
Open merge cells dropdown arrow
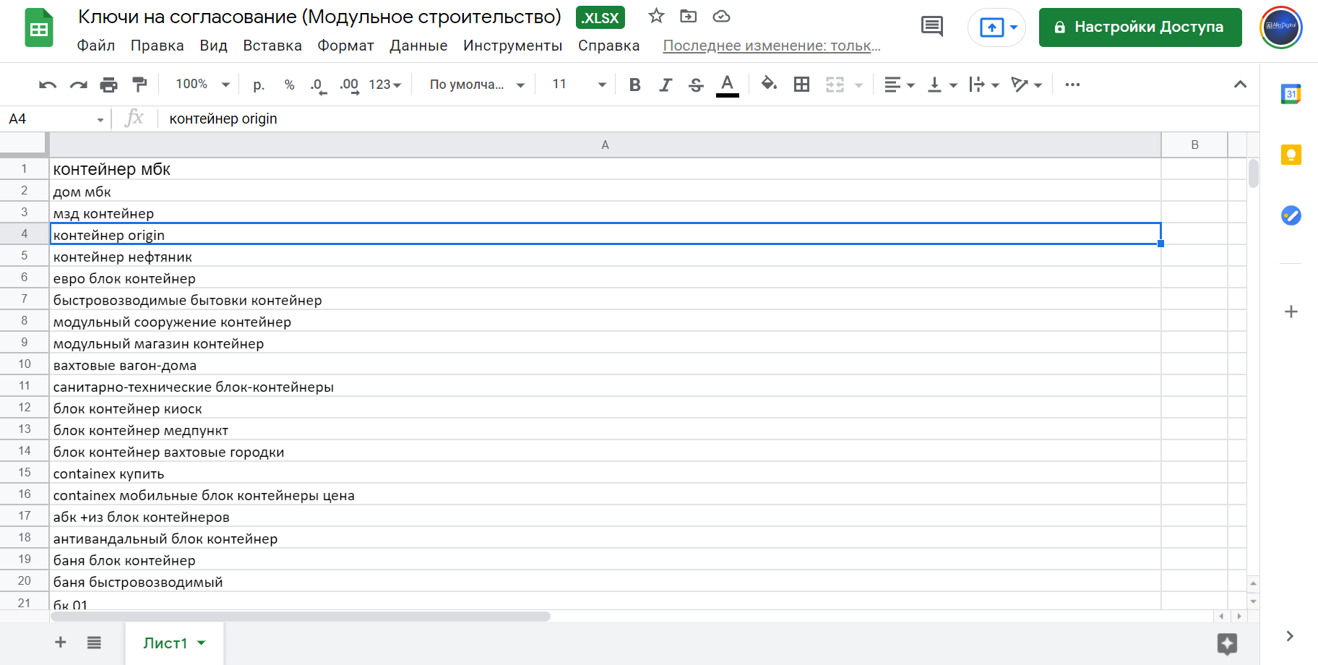[x=858, y=85]
